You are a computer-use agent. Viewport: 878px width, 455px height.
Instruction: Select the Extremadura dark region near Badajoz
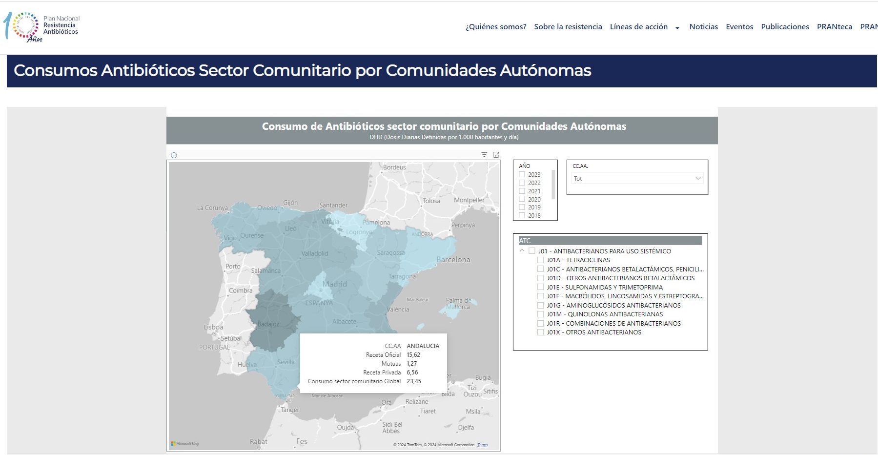click(272, 320)
